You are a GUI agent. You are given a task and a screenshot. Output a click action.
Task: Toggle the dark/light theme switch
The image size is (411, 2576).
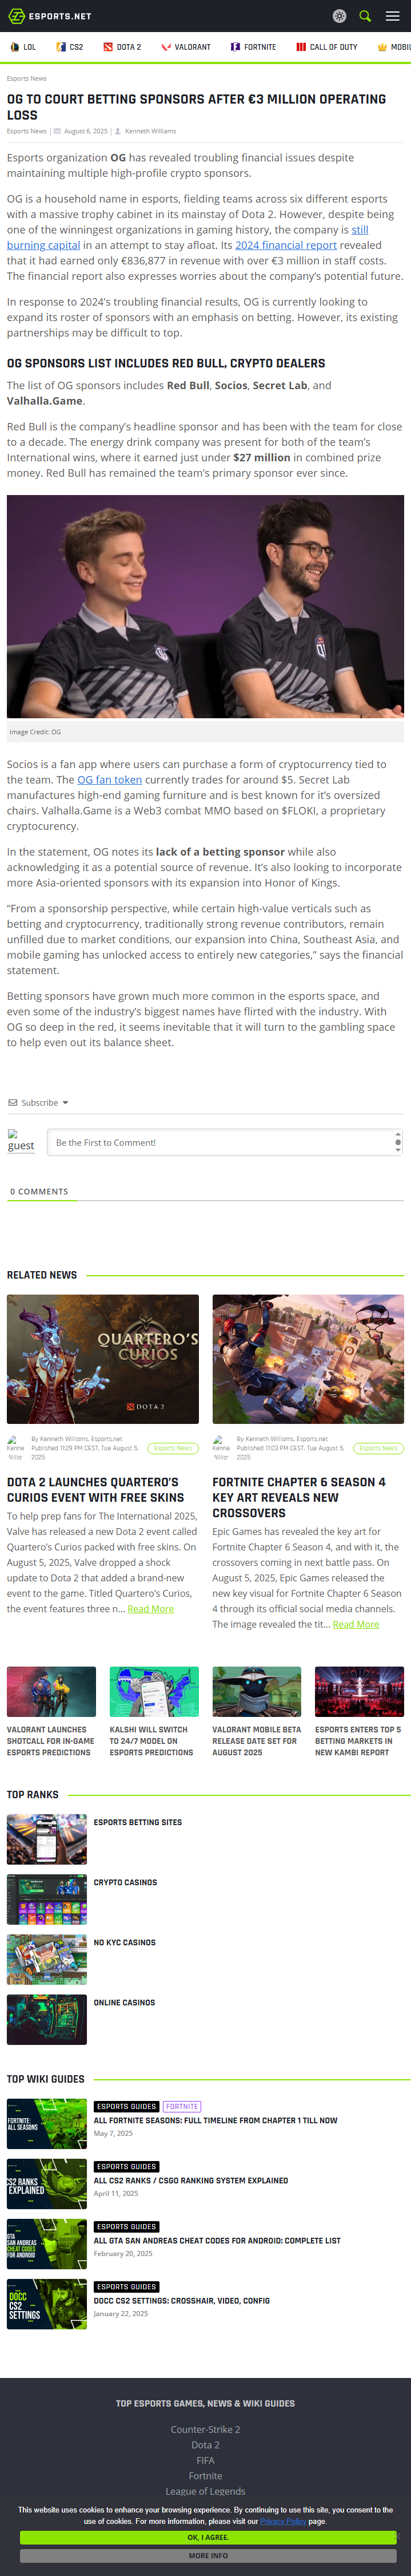[339, 16]
